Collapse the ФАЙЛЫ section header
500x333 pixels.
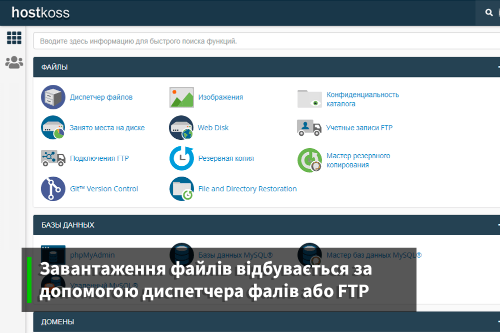(x=266, y=67)
